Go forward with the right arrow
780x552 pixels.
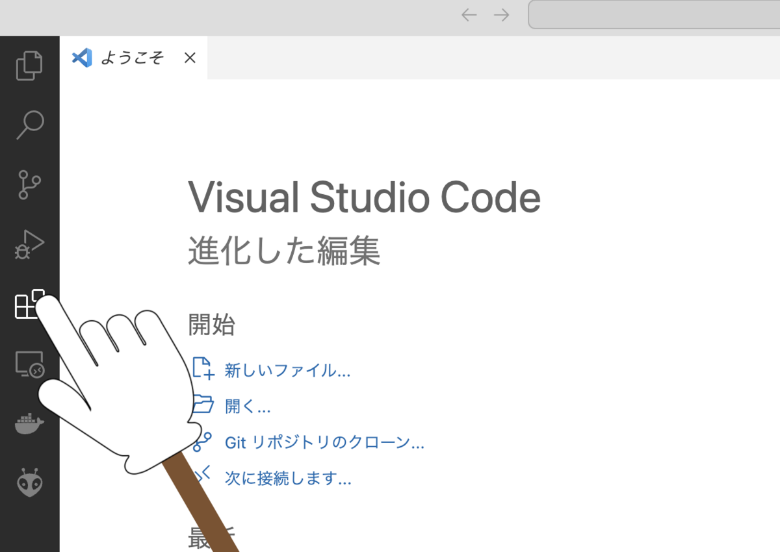tap(501, 15)
